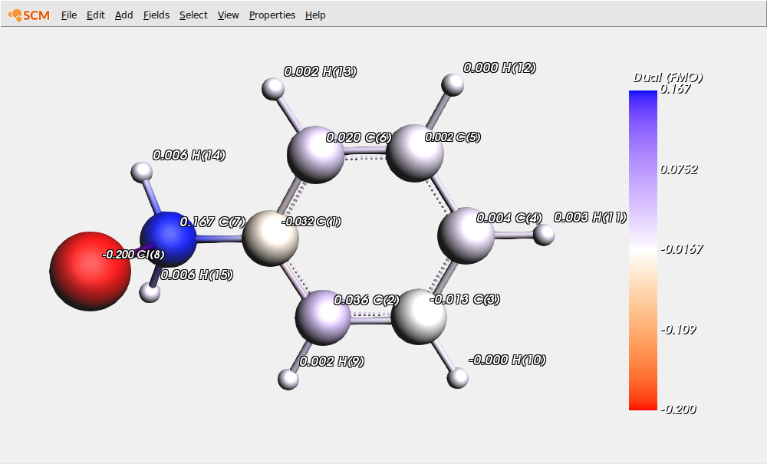
Task: Select the blue carbon atom C(7)
Action: coord(165,236)
